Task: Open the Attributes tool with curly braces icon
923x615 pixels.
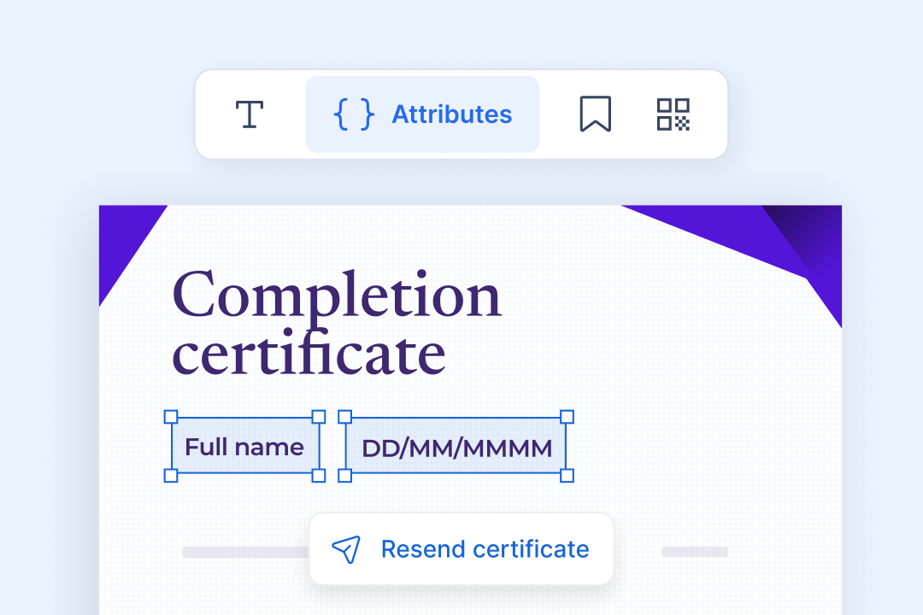Action: [x=422, y=114]
